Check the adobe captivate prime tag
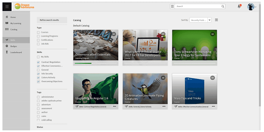 pos(38,101)
